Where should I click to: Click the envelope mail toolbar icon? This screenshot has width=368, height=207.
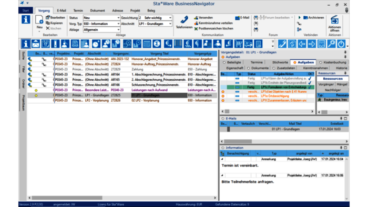tap(35, 43)
